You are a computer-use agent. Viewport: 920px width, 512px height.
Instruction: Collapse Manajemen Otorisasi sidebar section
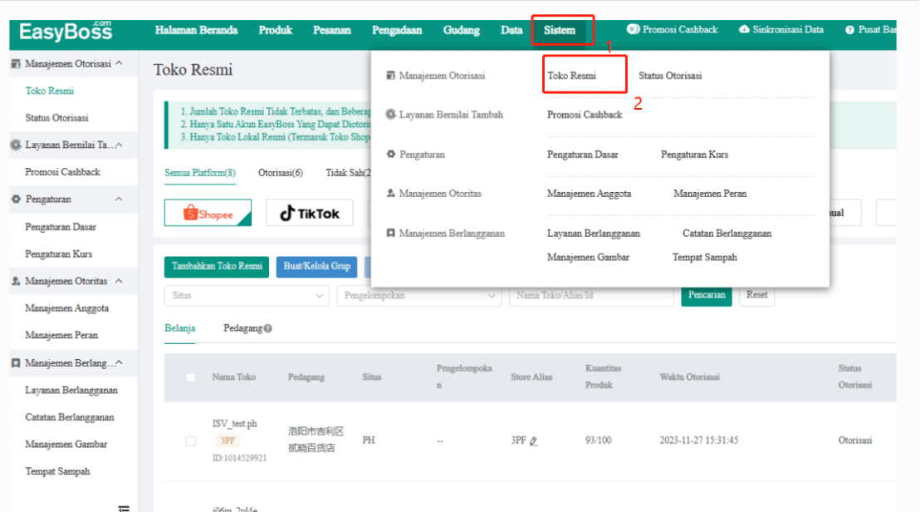tap(119, 63)
